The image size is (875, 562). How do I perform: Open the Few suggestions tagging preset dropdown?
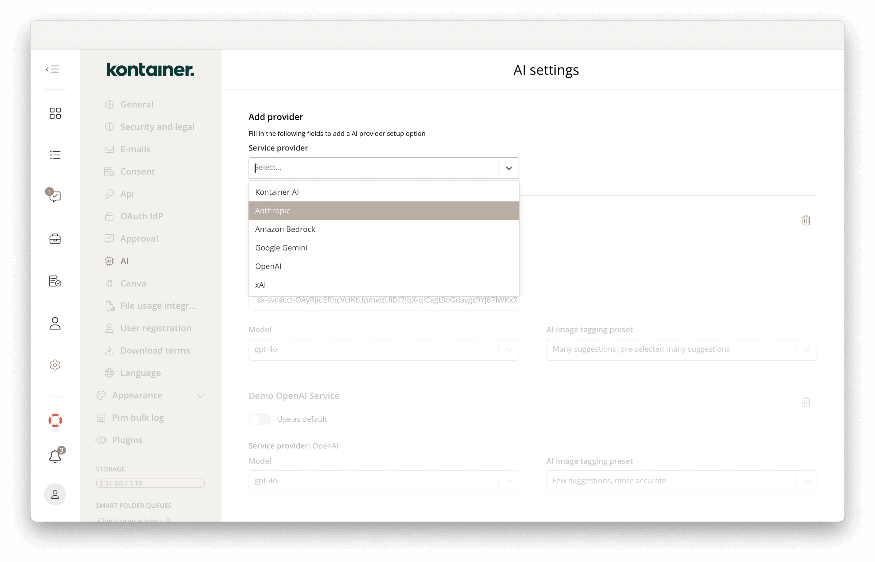click(681, 481)
